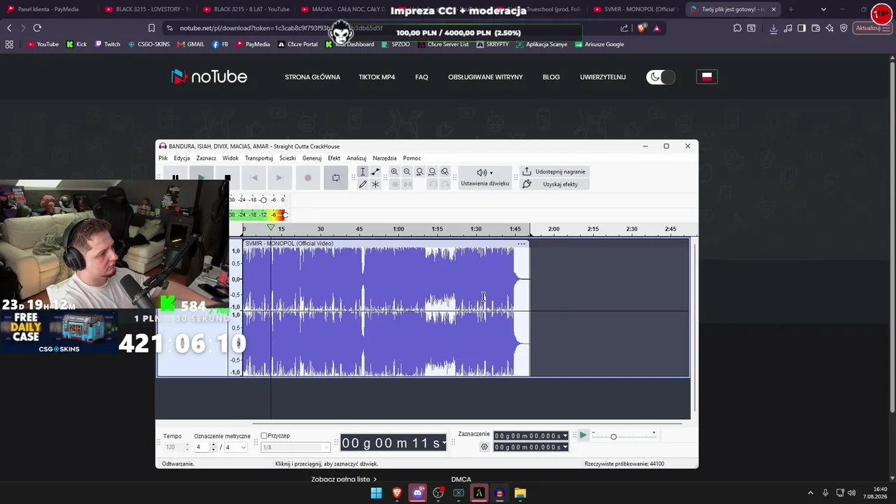896x504 pixels.
Task: Open the Generuj menu
Action: click(312, 158)
